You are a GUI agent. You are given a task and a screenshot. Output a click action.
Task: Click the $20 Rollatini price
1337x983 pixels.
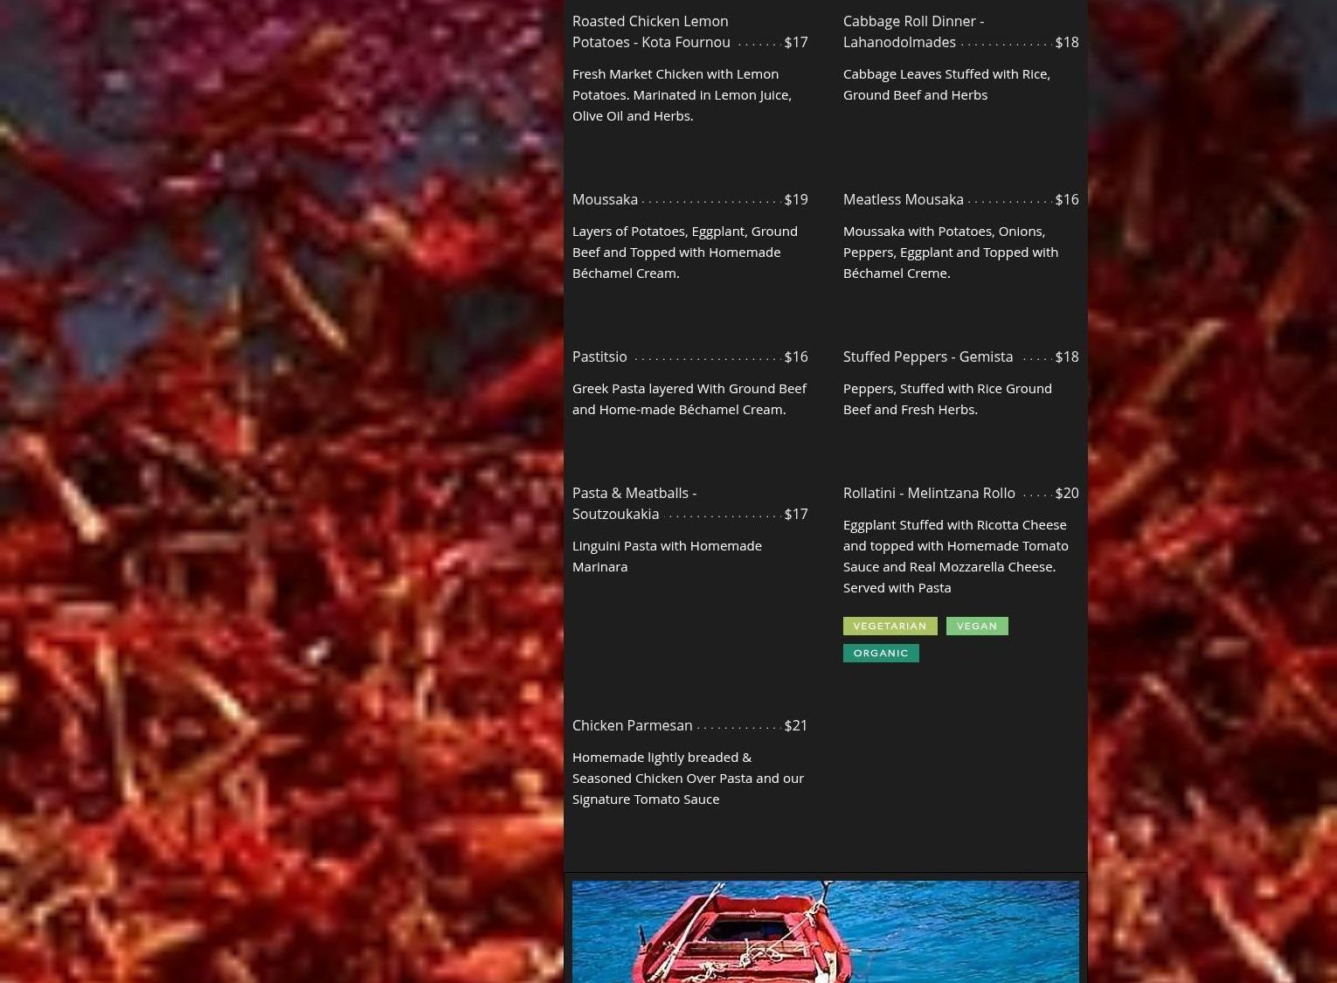(1066, 493)
